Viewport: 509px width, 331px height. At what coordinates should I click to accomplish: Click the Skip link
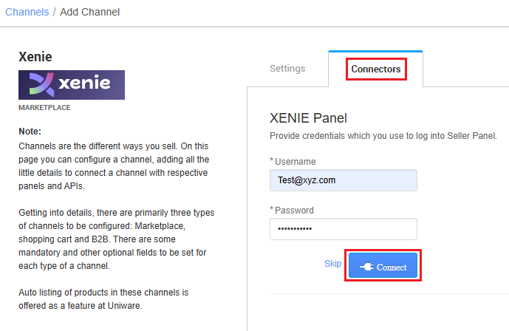point(332,264)
